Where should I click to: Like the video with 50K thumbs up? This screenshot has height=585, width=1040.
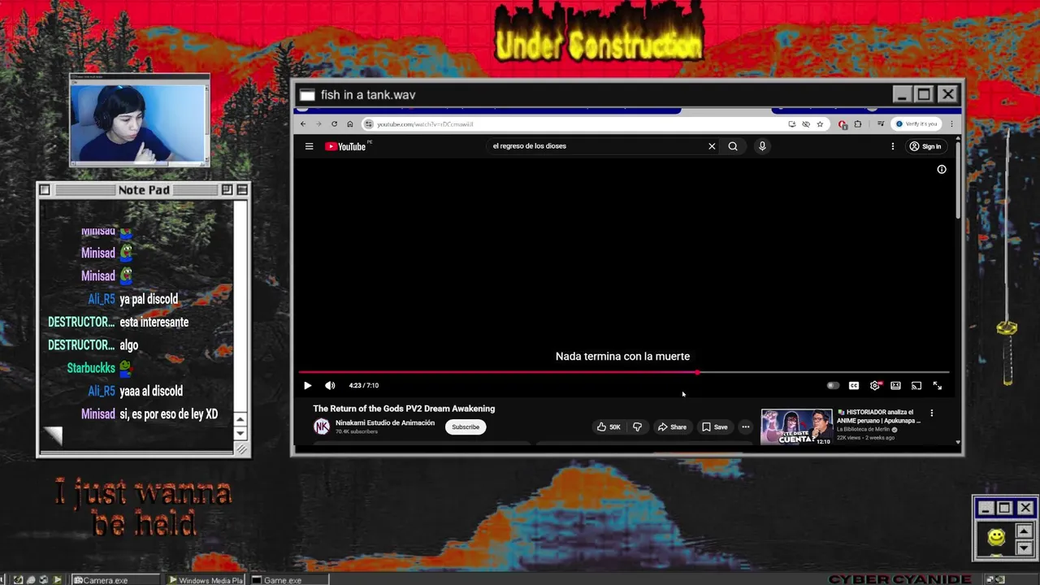pyautogui.click(x=609, y=427)
